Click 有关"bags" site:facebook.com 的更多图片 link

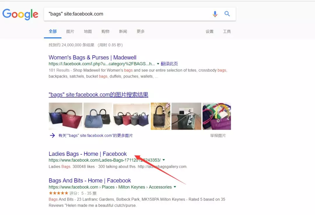[x=96, y=135]
